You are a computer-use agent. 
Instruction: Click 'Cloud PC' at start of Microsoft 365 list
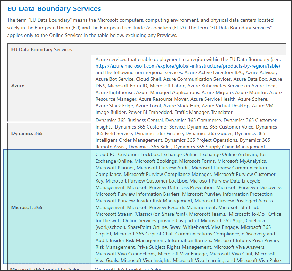pyautogui.click(x=106, y=154)
